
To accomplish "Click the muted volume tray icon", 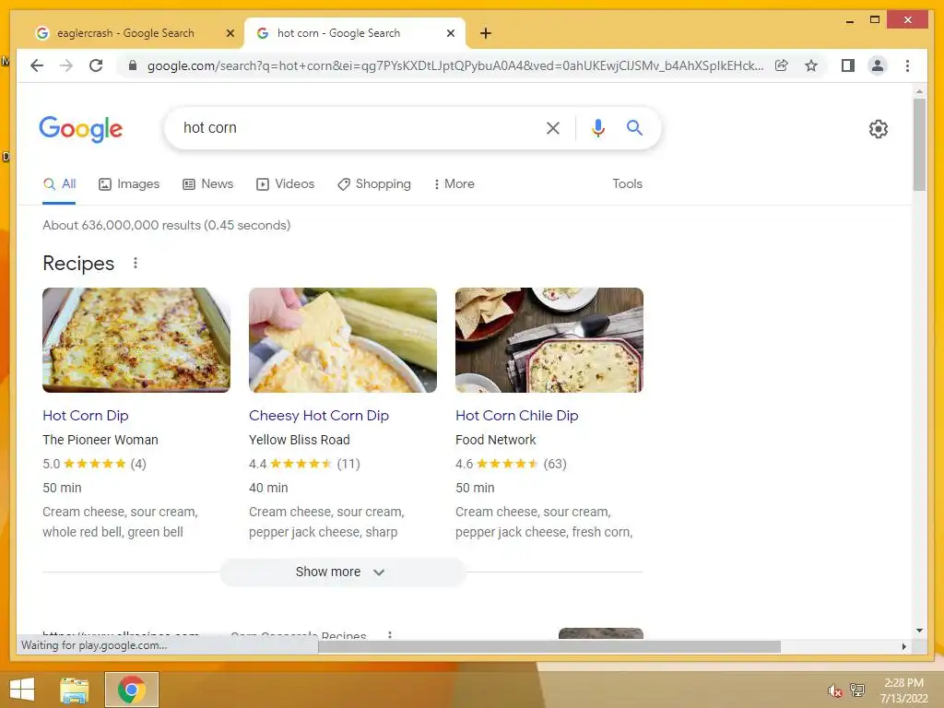I will (x=834, y=690).
